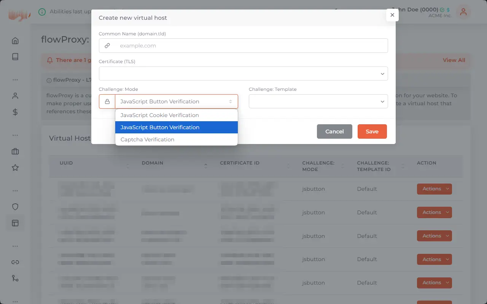
Task: Click the documentation book icon in sidebar
Action: click(x=15, y=56)
